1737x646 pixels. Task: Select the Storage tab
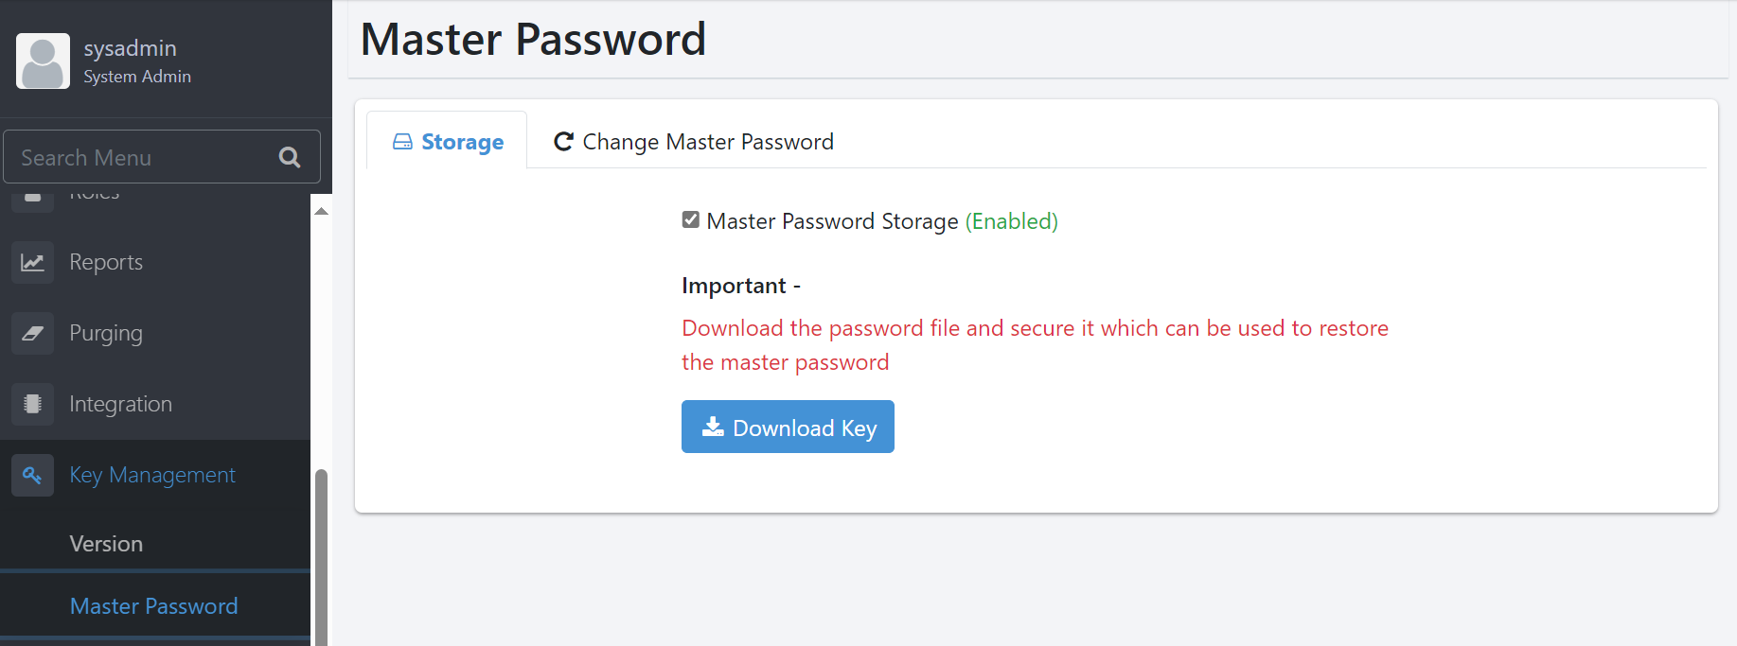pyautogui.click(x=448, y=142)
